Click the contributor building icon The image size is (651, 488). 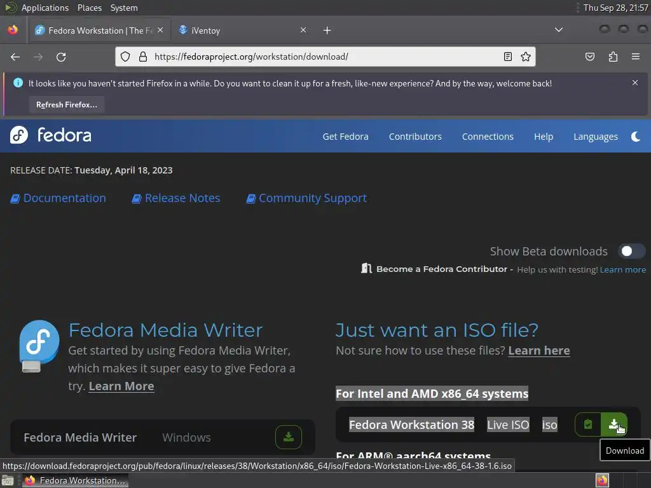(x=366, y=269)
